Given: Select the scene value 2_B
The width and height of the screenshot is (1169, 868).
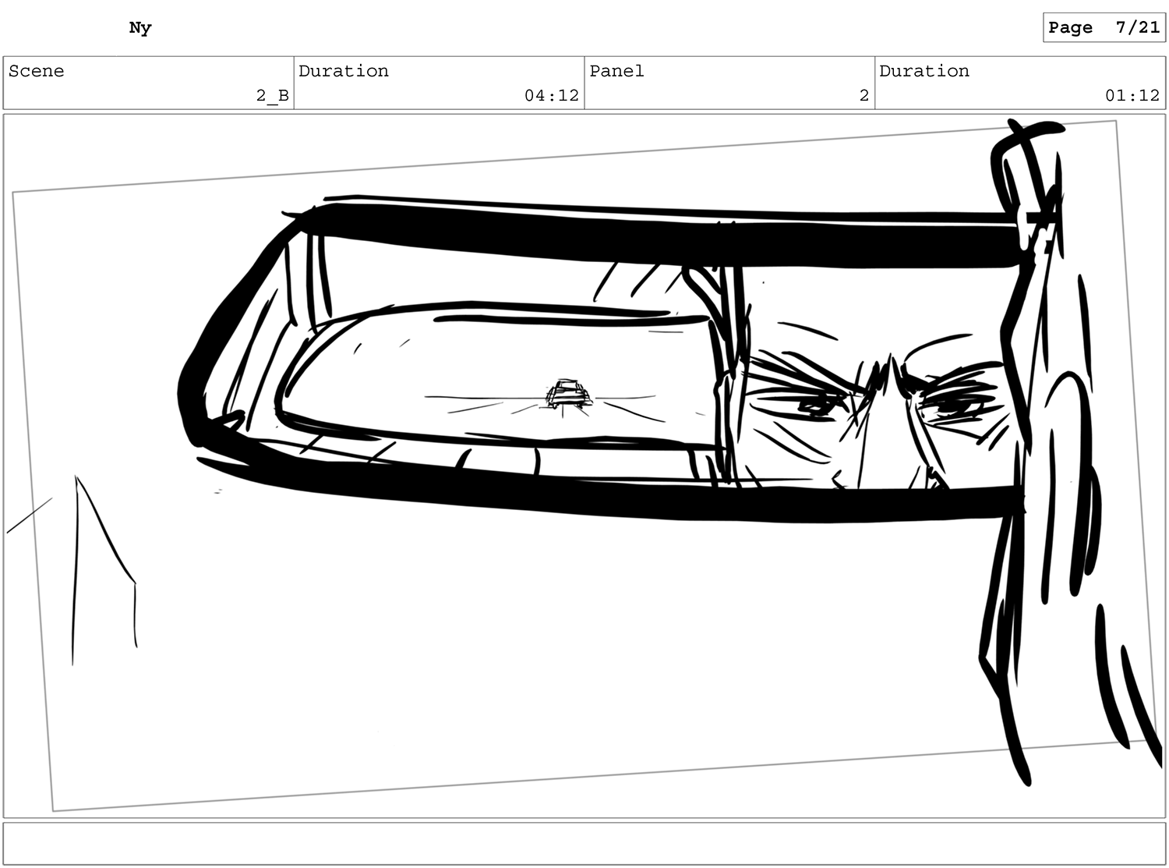Looking at the screenshot, I should coord(272,96).
